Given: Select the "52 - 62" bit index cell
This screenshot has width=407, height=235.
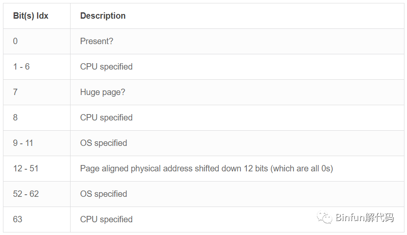Looking at the screenshot, I should pos(25,194).
